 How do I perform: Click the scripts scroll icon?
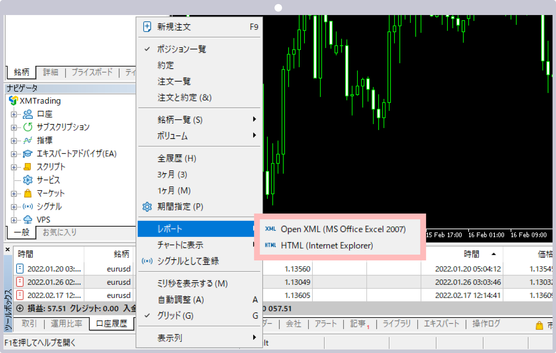tap(27, 167)
